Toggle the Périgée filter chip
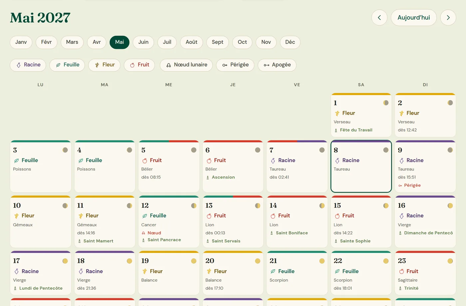This screenshot has height=306, width=466. pyautogui.click(x=235, y=65)
